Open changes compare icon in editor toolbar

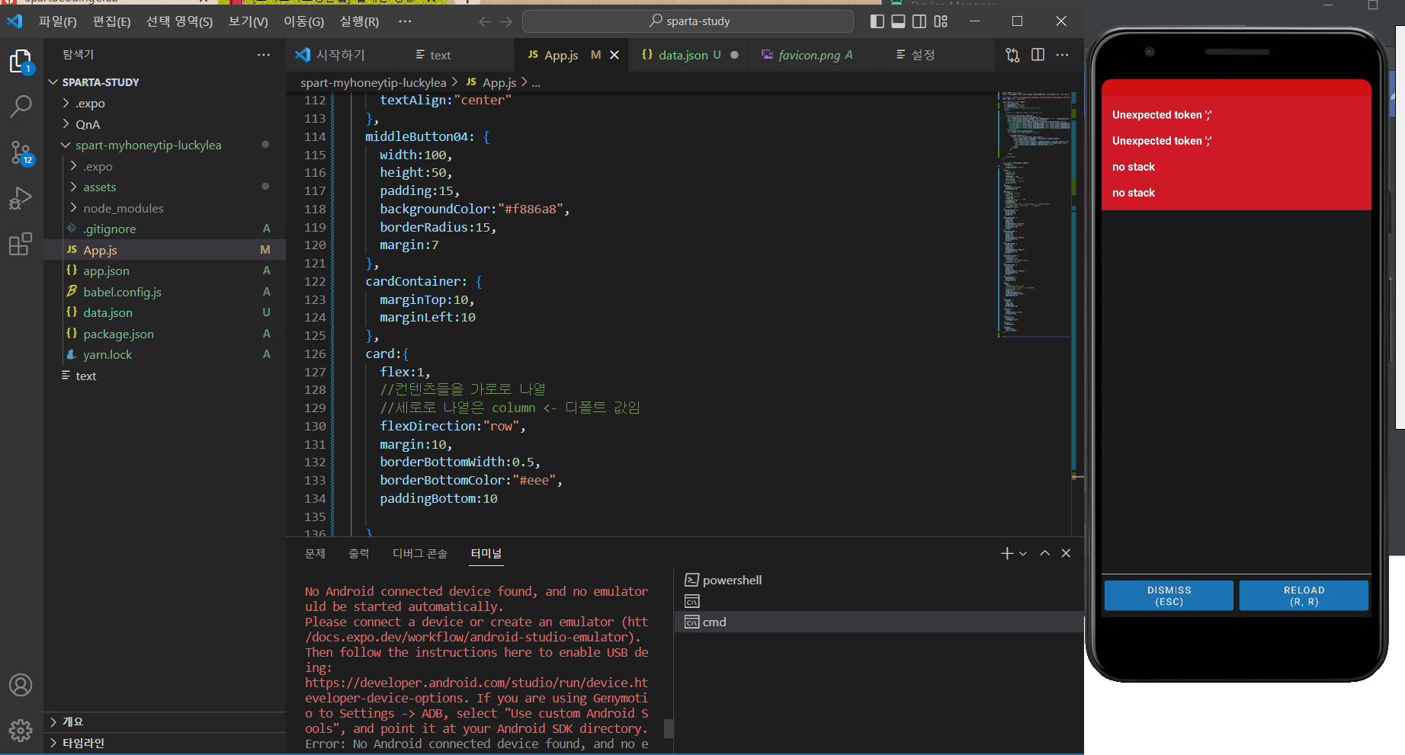(1012, 55)
